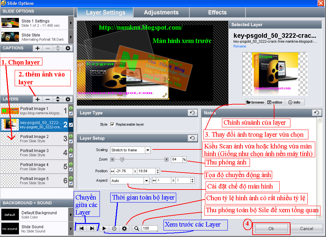Jump to next layer button
This screenshot has width=326, height=237.
pyautogui.click(x=92, y=228)
